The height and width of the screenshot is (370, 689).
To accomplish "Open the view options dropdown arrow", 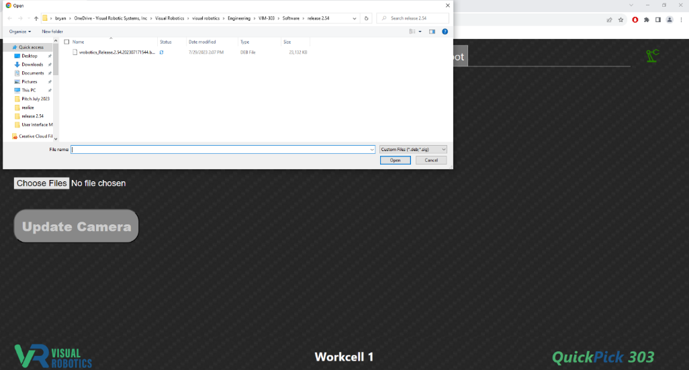I will coord(420,32).
